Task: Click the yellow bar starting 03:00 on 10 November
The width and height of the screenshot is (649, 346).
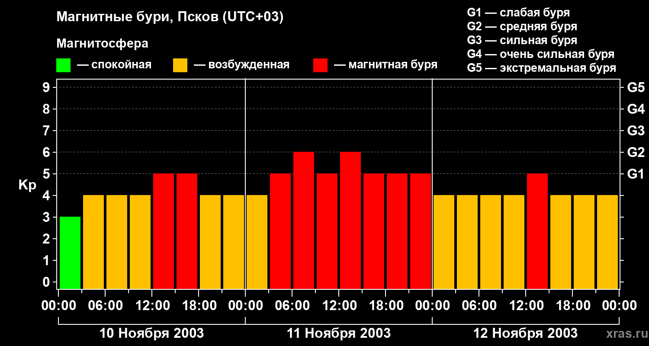Action: [x=93, y=242]
